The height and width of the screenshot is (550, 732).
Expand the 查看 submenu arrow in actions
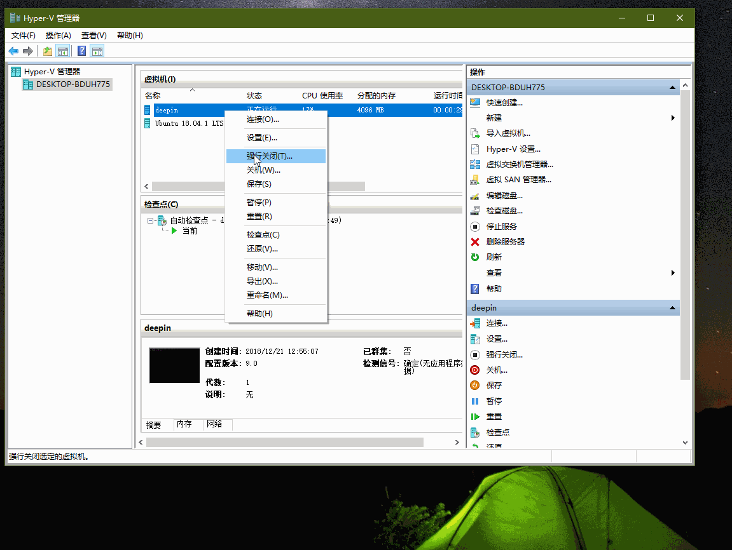point(673,272)
